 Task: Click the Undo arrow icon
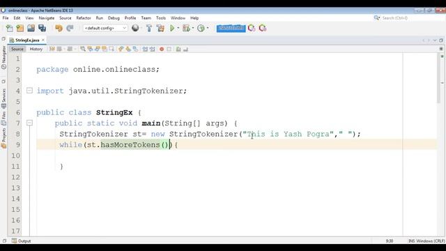tap(59, 28)
